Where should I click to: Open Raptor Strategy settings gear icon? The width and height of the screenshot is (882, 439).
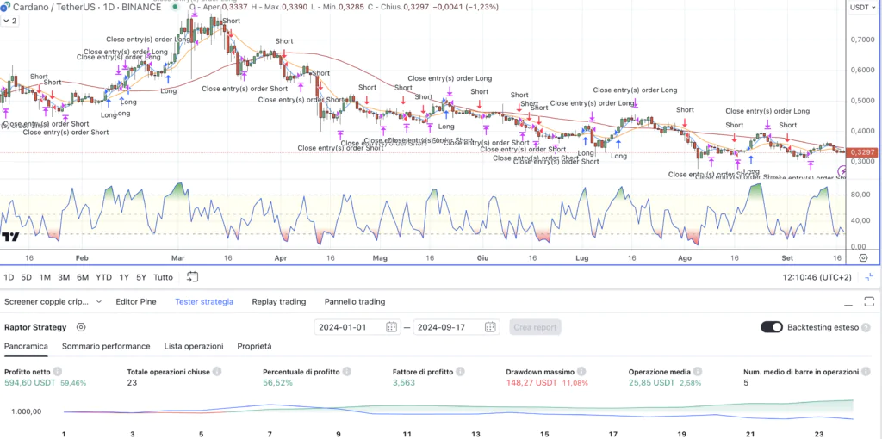81,327
